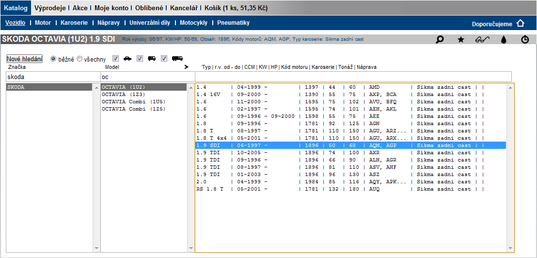Select the 1.9 TDI ASV, AHF row
Viewport: 537px width, 258px height.
tap(351, 167)
